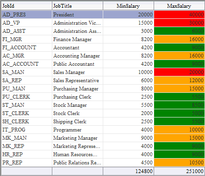Click the Finance Manager title cell
Screen dimensions: 205x176
tap(78, 39)
